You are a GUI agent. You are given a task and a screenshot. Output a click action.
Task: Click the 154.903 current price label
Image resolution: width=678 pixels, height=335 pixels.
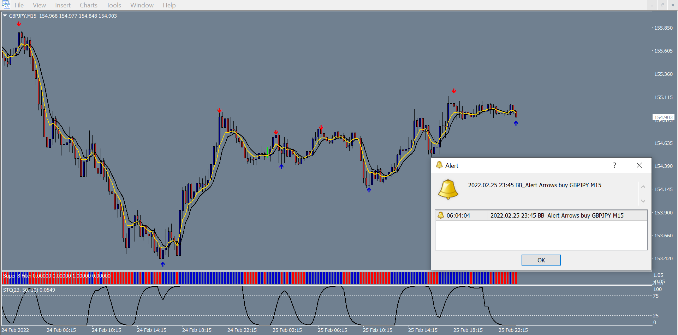(663, 117)
